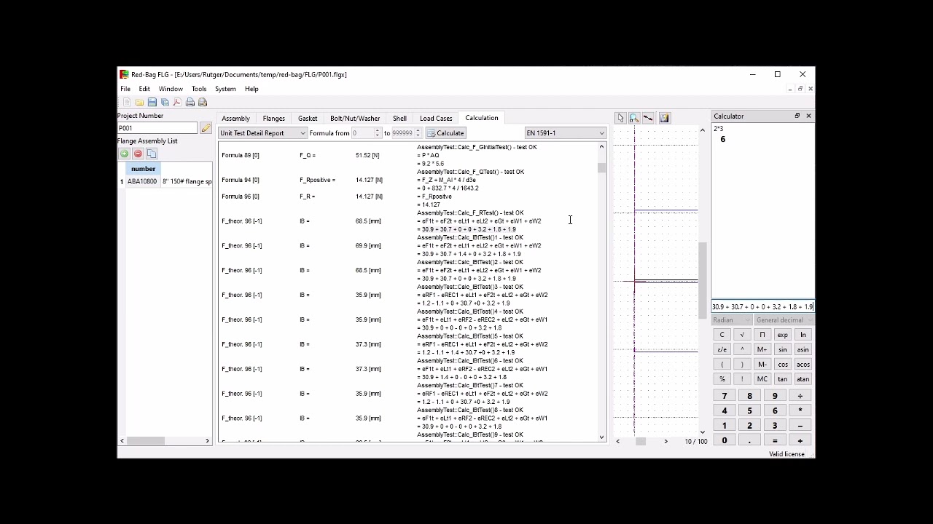Click the calculator divide button
The height and width of the screenshot is (524, 933).
(x=800, y=396)
